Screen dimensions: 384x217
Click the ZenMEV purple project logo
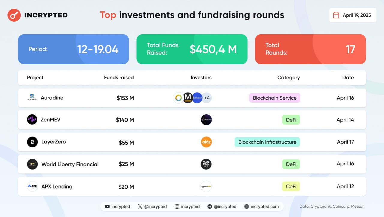coord(32,120)
